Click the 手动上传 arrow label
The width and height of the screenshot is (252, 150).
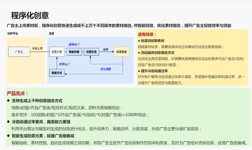[x=37, y=49]
